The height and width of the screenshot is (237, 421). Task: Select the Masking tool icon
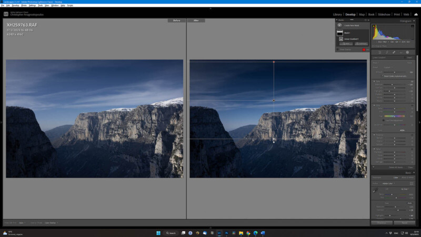pyautogui.click(x=407, y=52)
